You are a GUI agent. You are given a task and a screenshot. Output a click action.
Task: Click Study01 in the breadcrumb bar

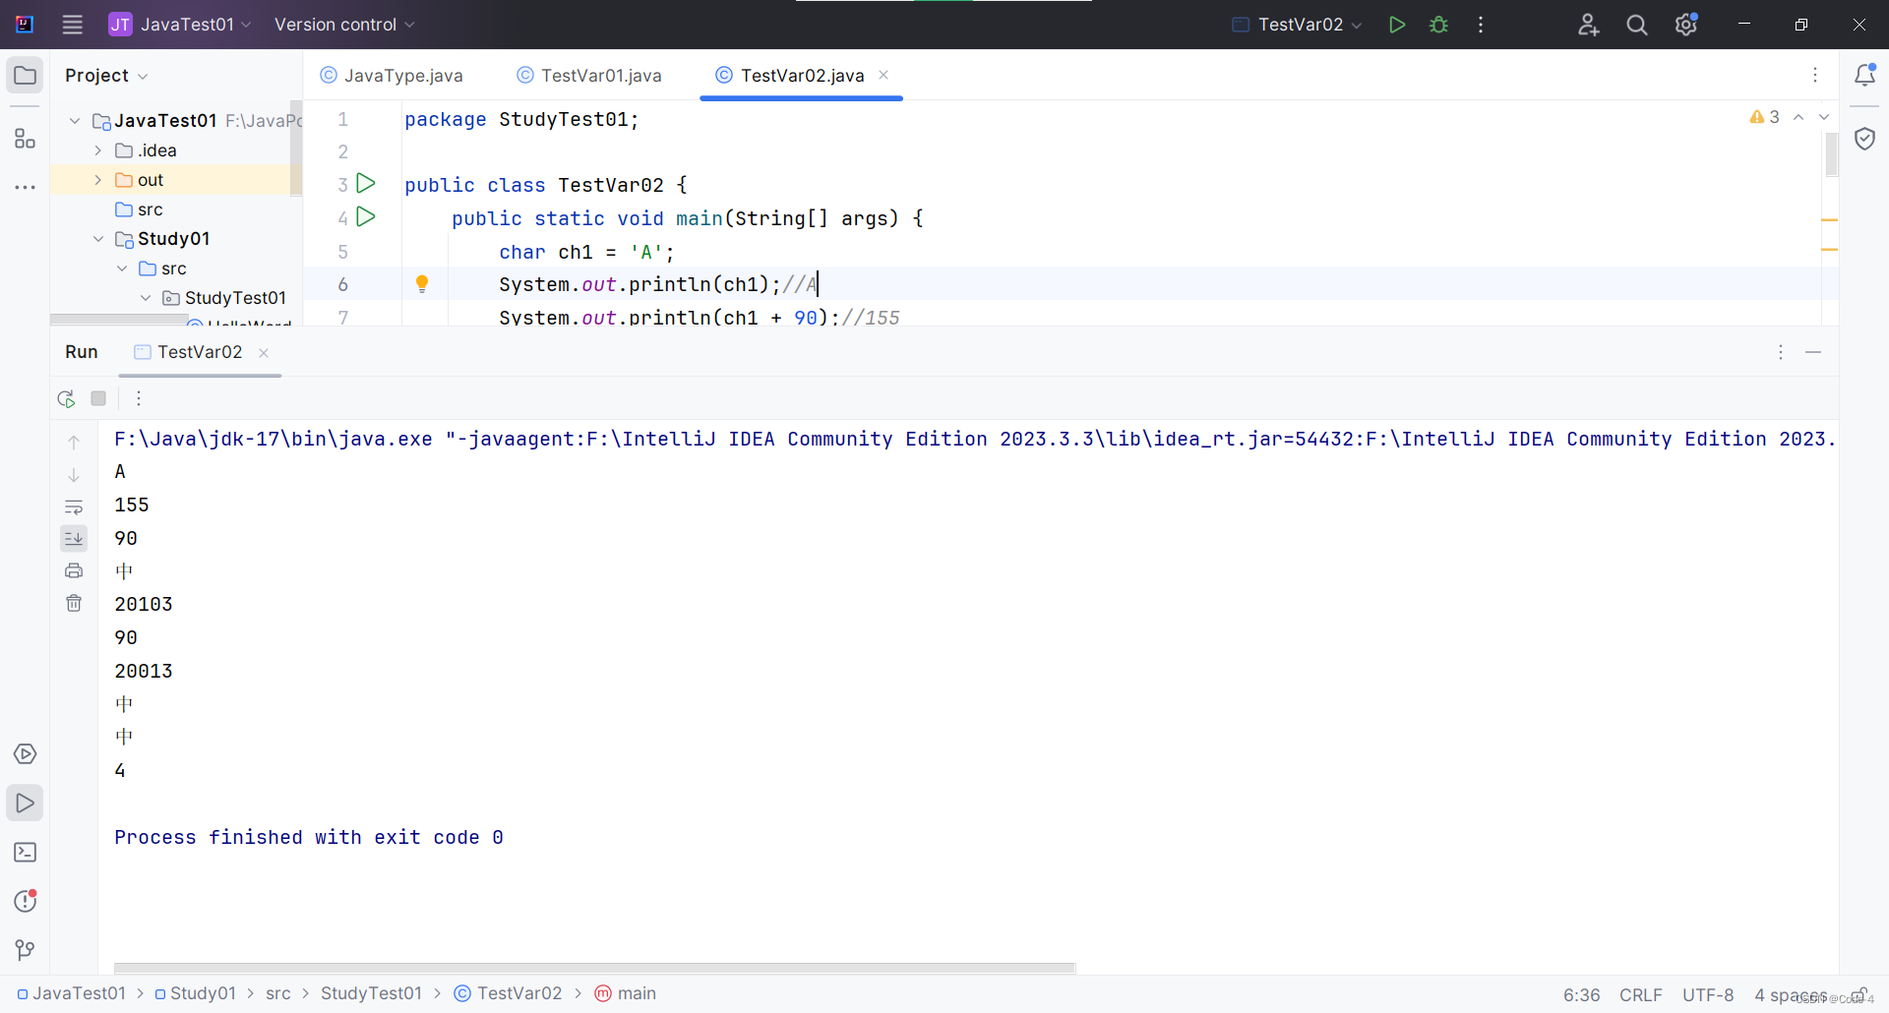(x=195, y=993)
